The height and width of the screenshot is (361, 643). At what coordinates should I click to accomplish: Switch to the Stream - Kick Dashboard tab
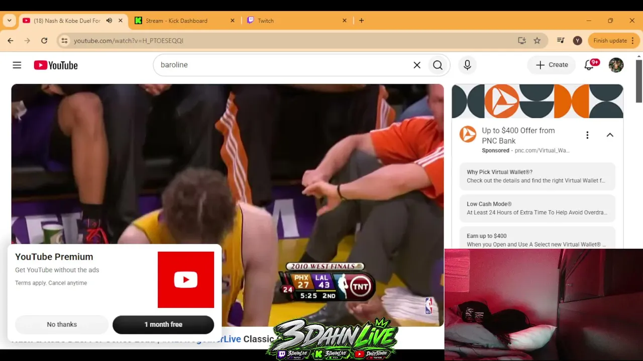tap(185, 21)
